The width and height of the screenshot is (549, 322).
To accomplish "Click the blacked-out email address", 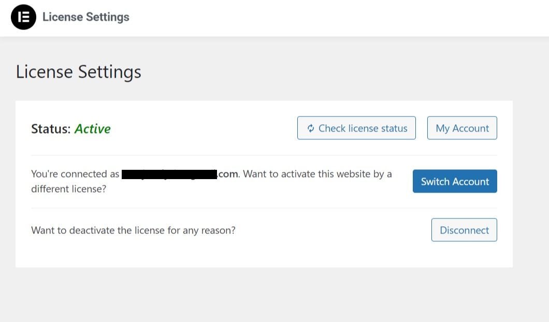I will [x=169, y=174].
